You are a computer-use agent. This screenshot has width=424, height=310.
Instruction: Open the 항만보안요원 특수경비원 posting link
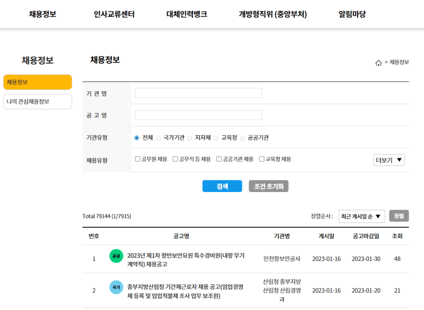[186, 260]
